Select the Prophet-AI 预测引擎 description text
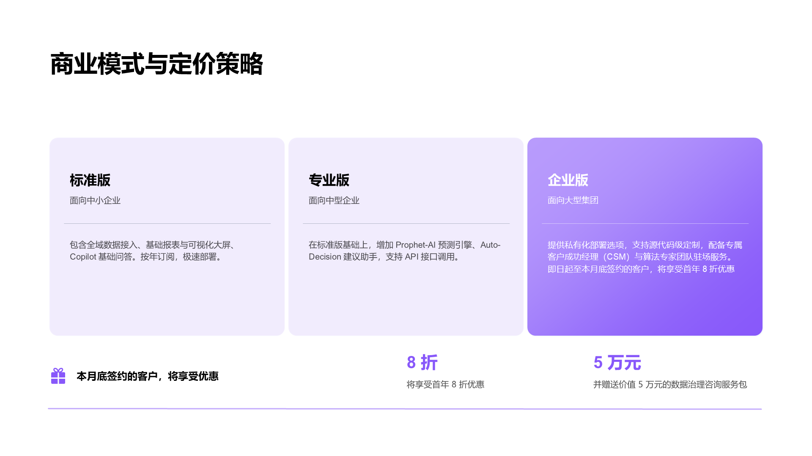Viewport: 812px width, 456px height. click(x=404, y=250)
